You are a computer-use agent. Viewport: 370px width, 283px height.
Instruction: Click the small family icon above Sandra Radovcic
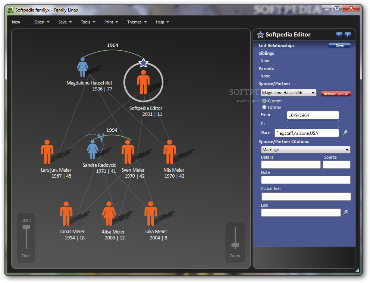[x=101, y=137]
